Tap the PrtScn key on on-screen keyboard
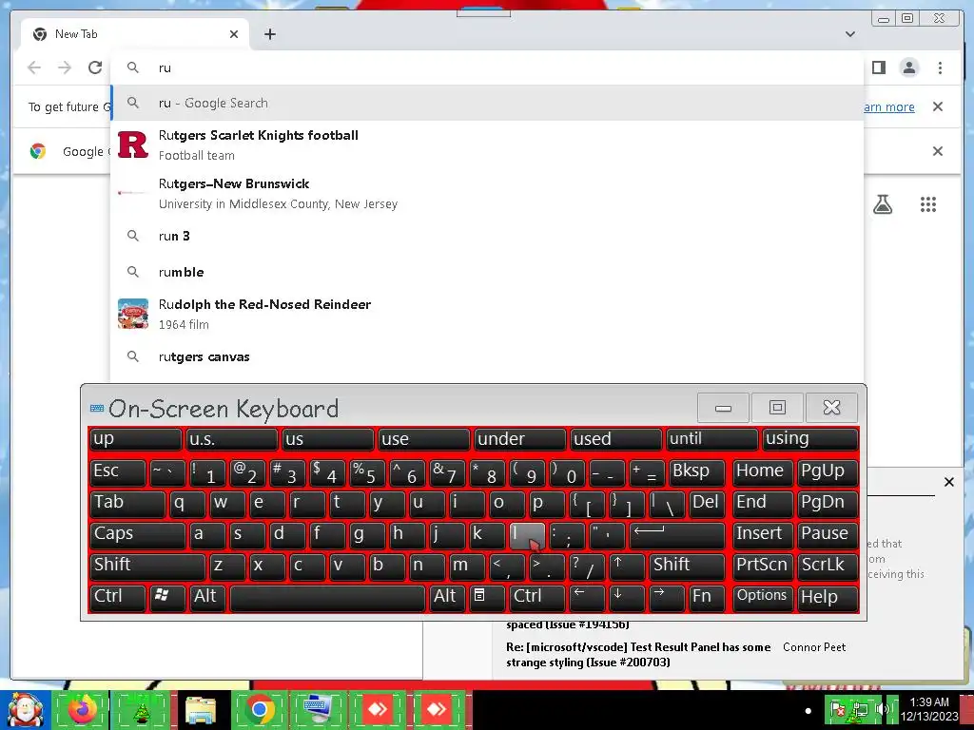Image resolution: width=974 pixels, height=730 pixels. click(763, 566)
